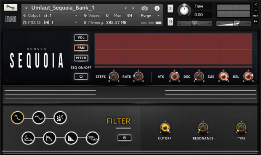Click the third sequencer step cell

(173, 49)
